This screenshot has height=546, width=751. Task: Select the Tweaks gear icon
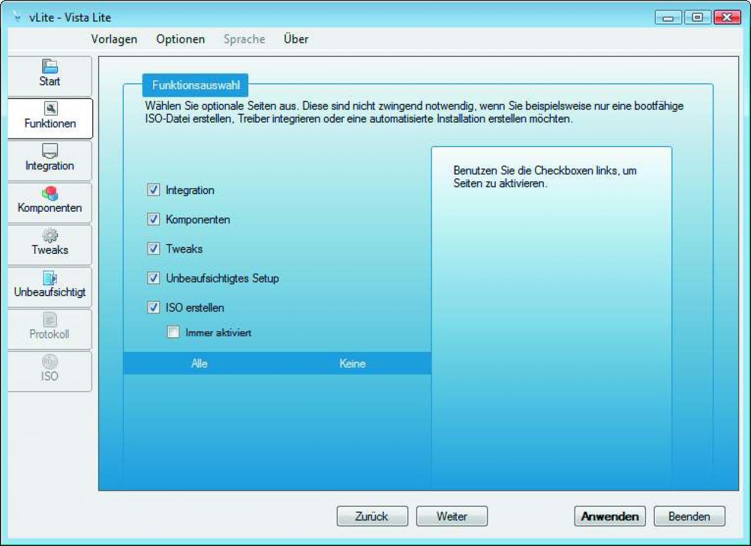[x=50, y=235]
